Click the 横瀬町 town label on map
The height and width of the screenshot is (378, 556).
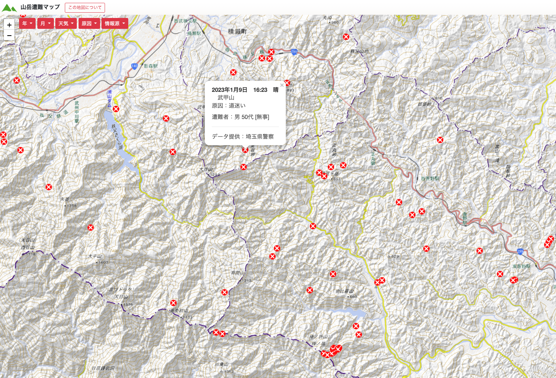(x=237, y=32)
